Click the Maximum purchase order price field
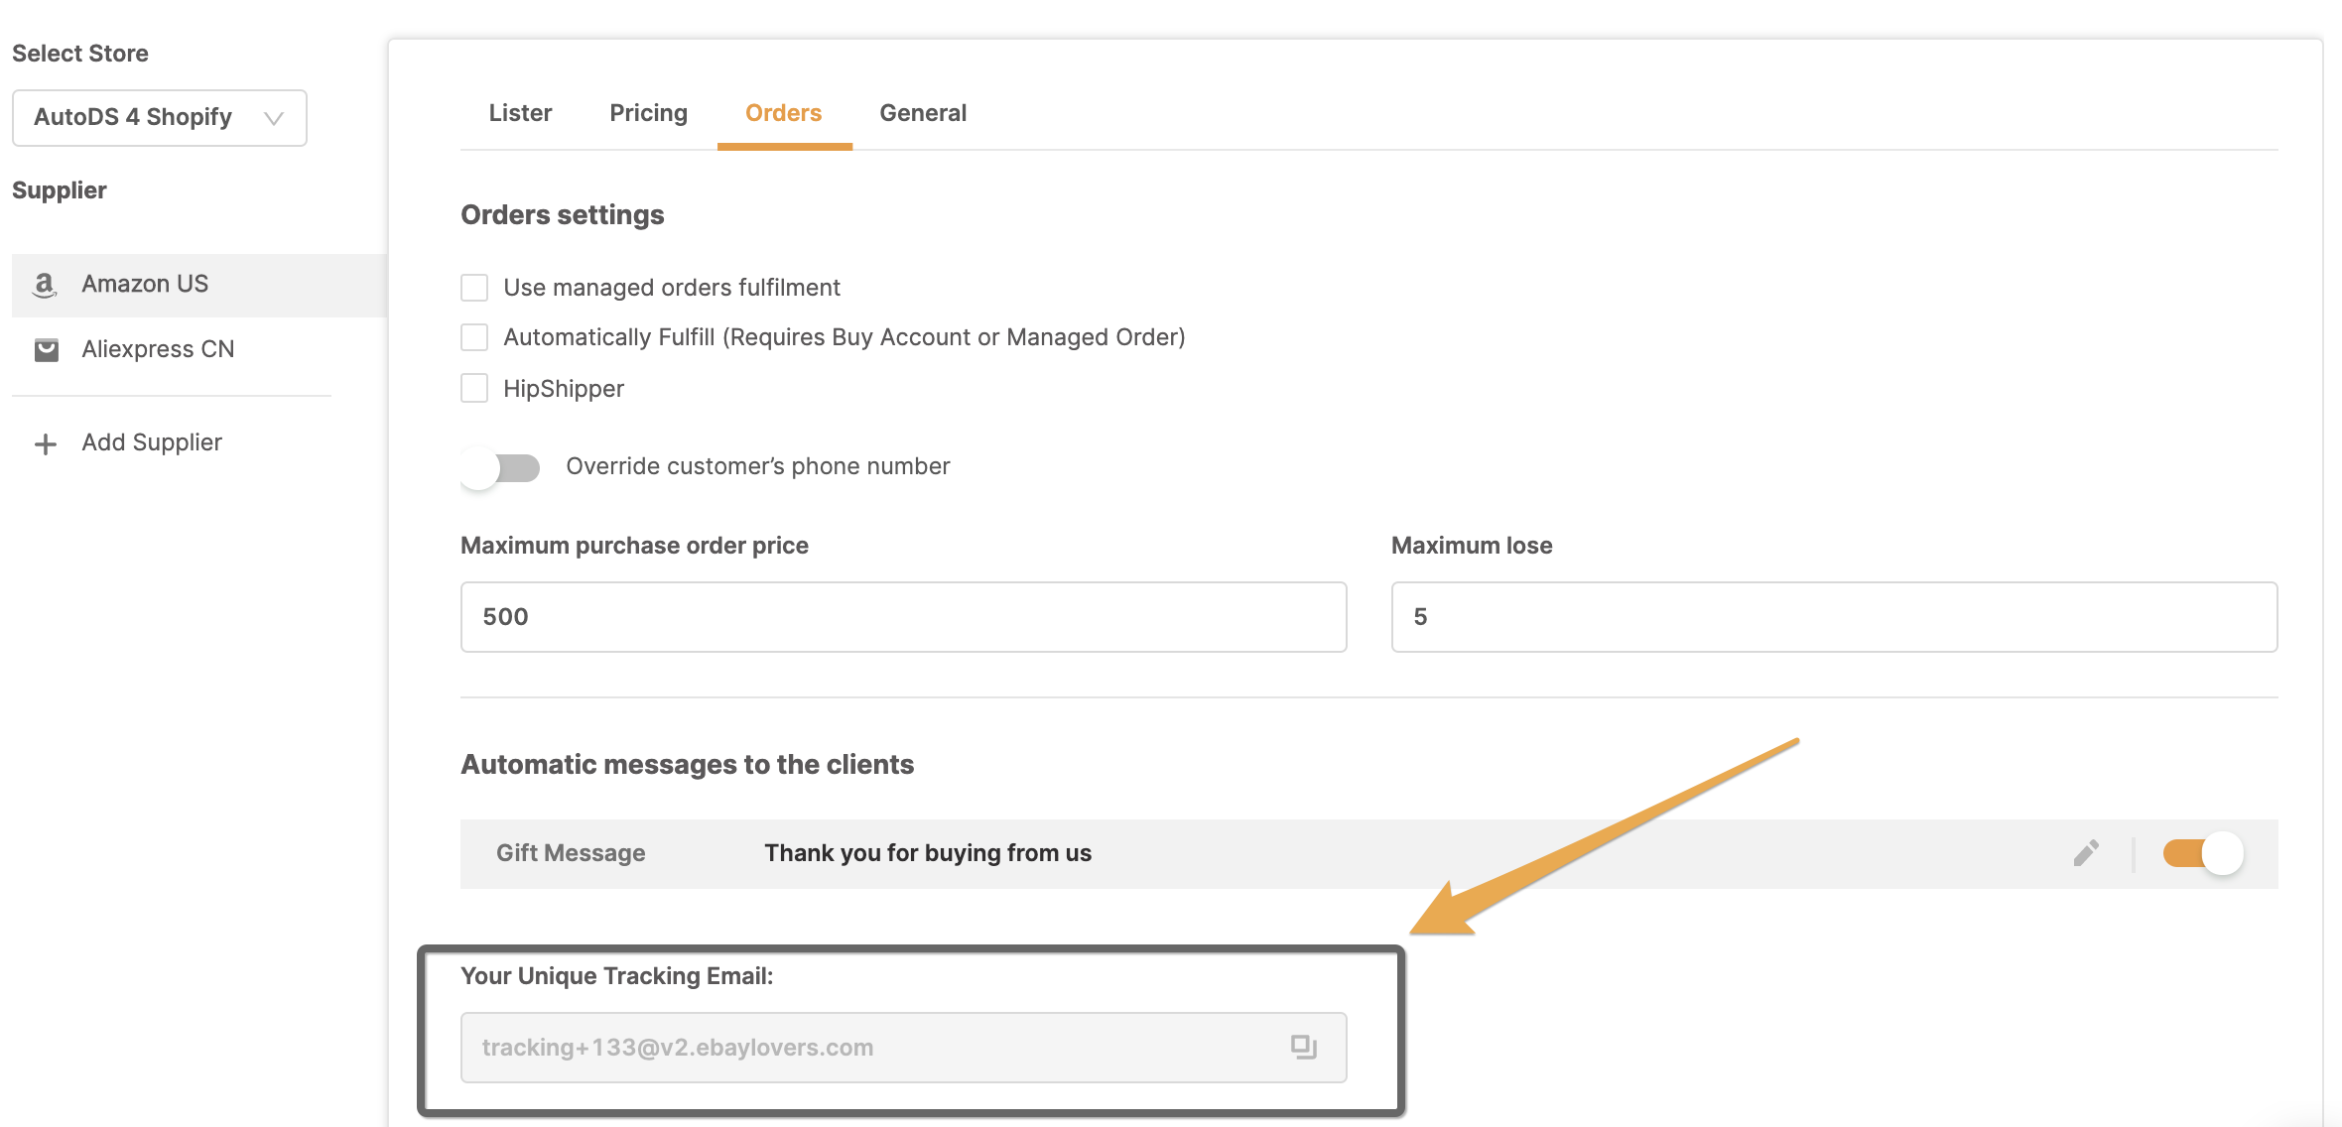This screenshot has width=2342, height=1127. pos(902,616)
